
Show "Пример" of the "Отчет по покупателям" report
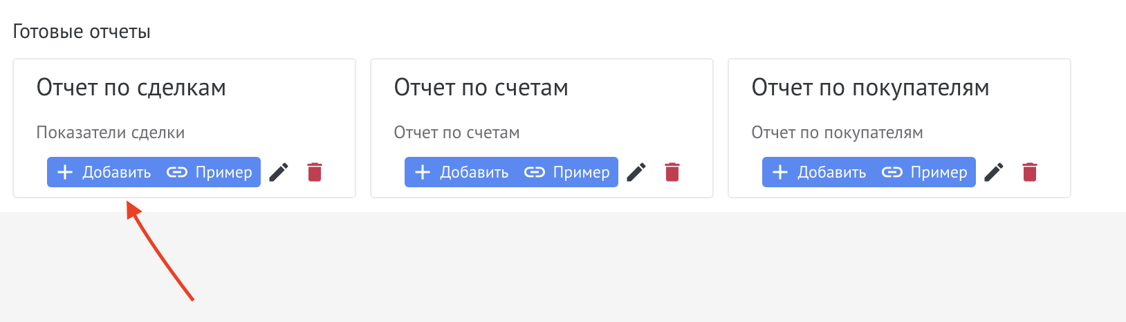click(925, 172)
